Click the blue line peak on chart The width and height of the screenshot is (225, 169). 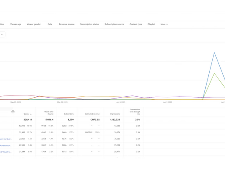214,53
